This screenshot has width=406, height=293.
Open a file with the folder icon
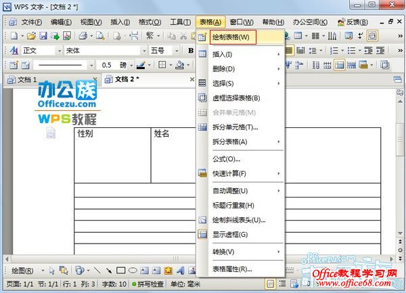coord(31,36)
